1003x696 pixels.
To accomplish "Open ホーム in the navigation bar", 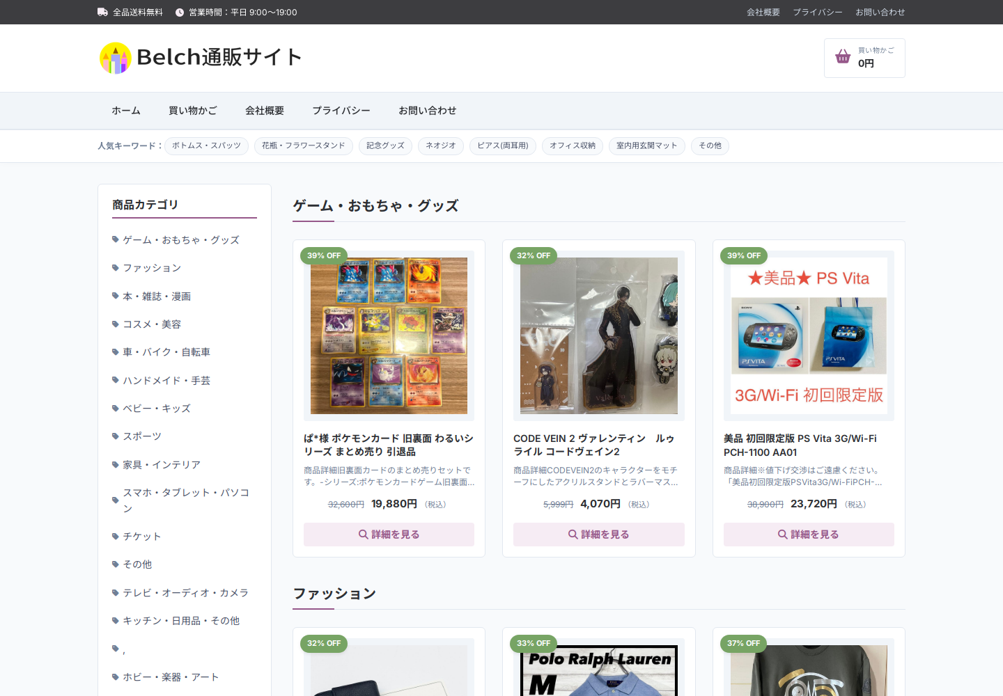I will 126,111.
